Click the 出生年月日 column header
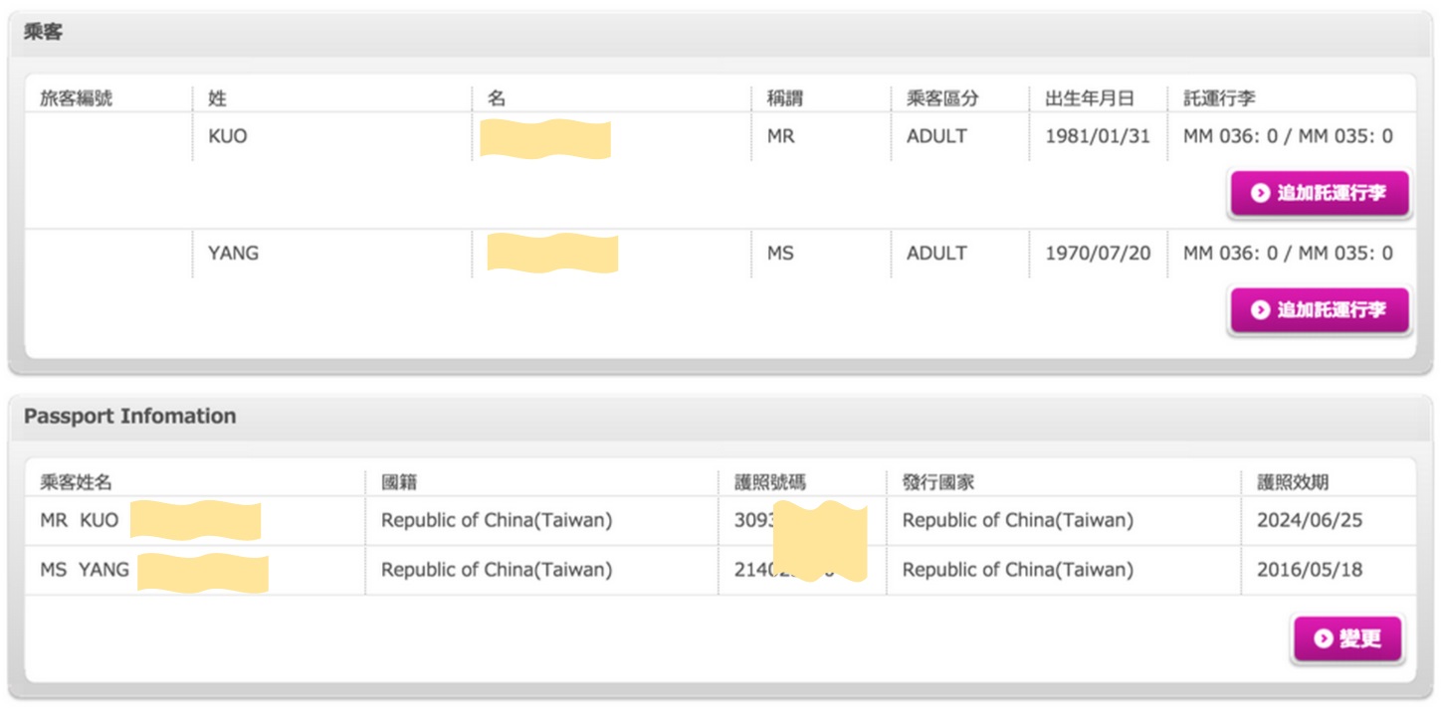 coord(1089,98)
